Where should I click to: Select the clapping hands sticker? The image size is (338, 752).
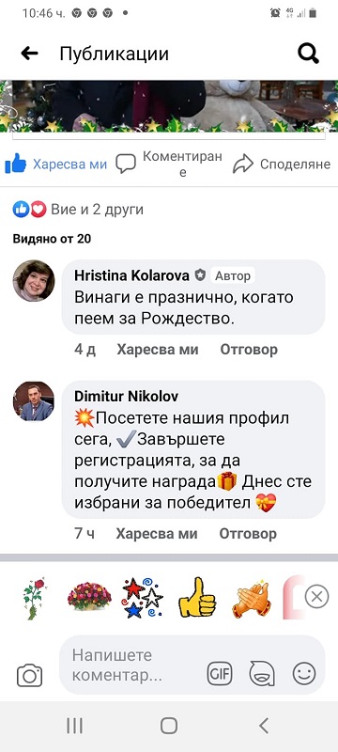click(252, 599)
